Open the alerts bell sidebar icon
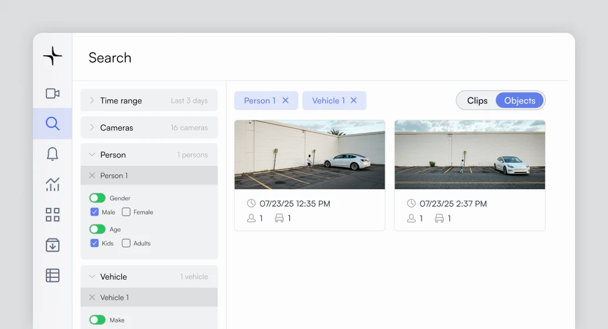 point(52,154)
